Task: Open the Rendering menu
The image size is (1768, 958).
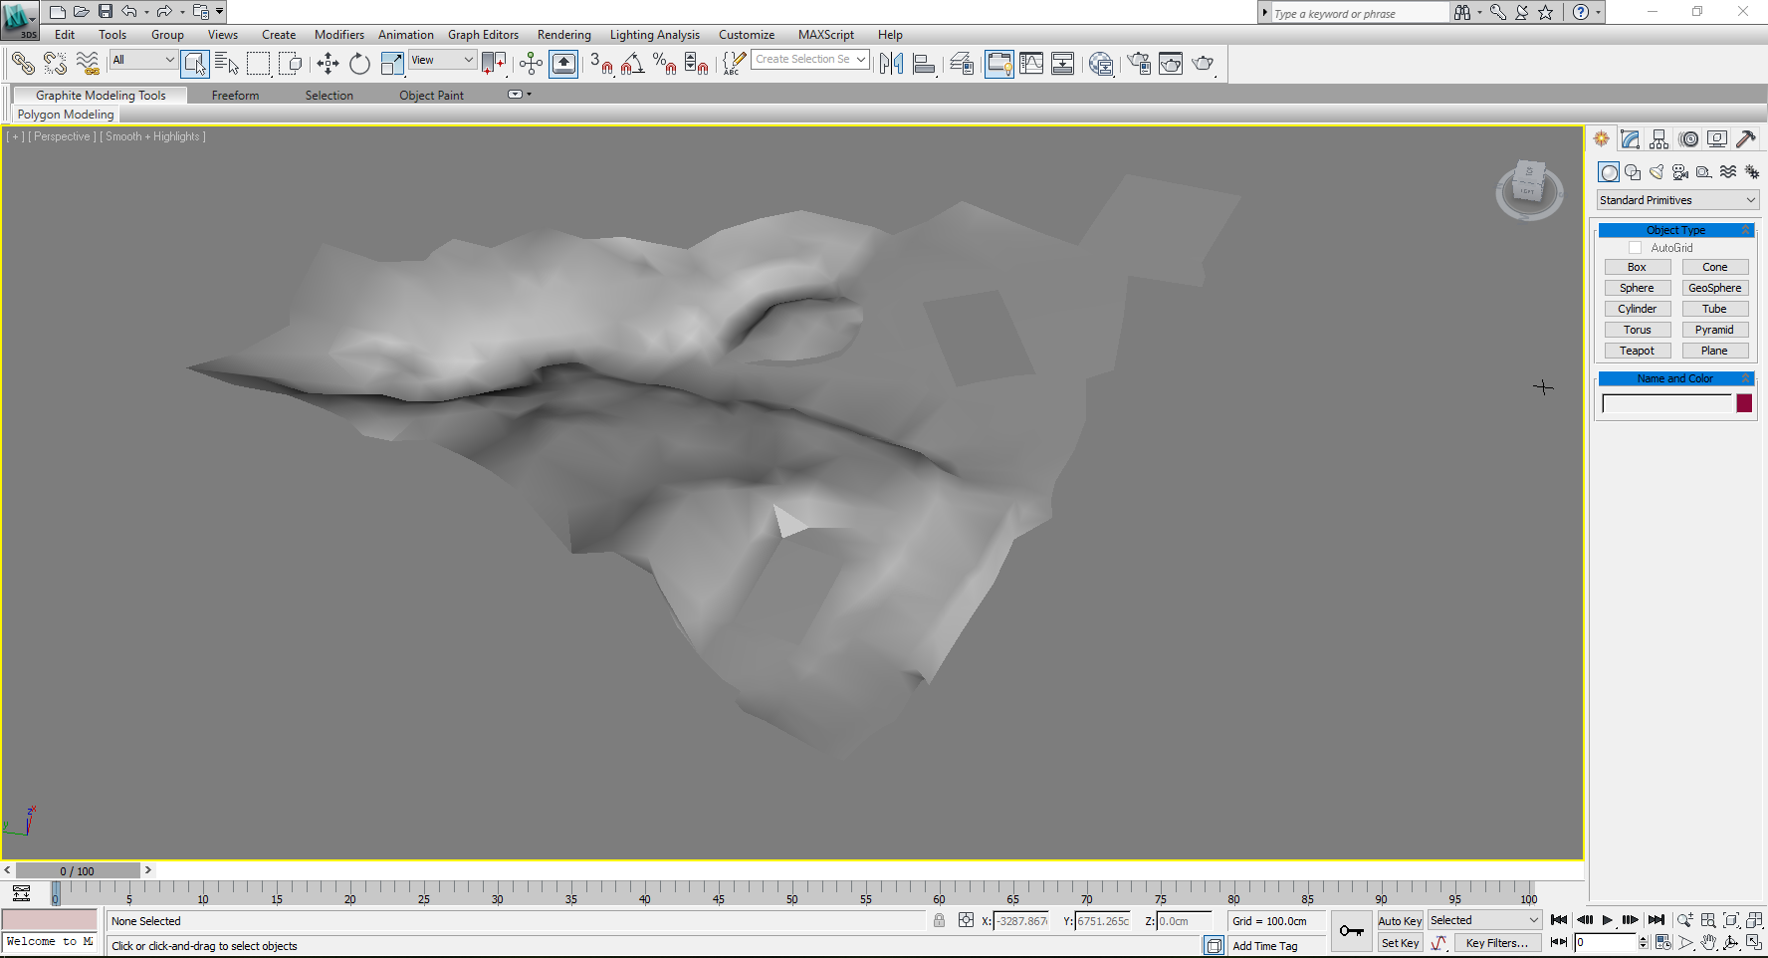Action: click(x=563, y=34)
